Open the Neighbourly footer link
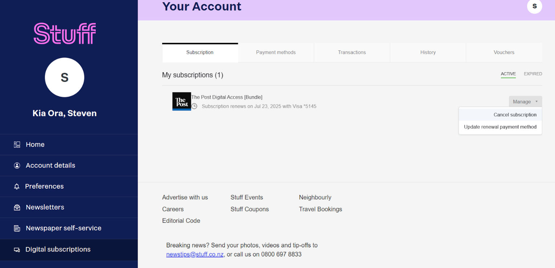Image resolution: width=555 pixels, height=268 pixels. (x=315, y=198)
